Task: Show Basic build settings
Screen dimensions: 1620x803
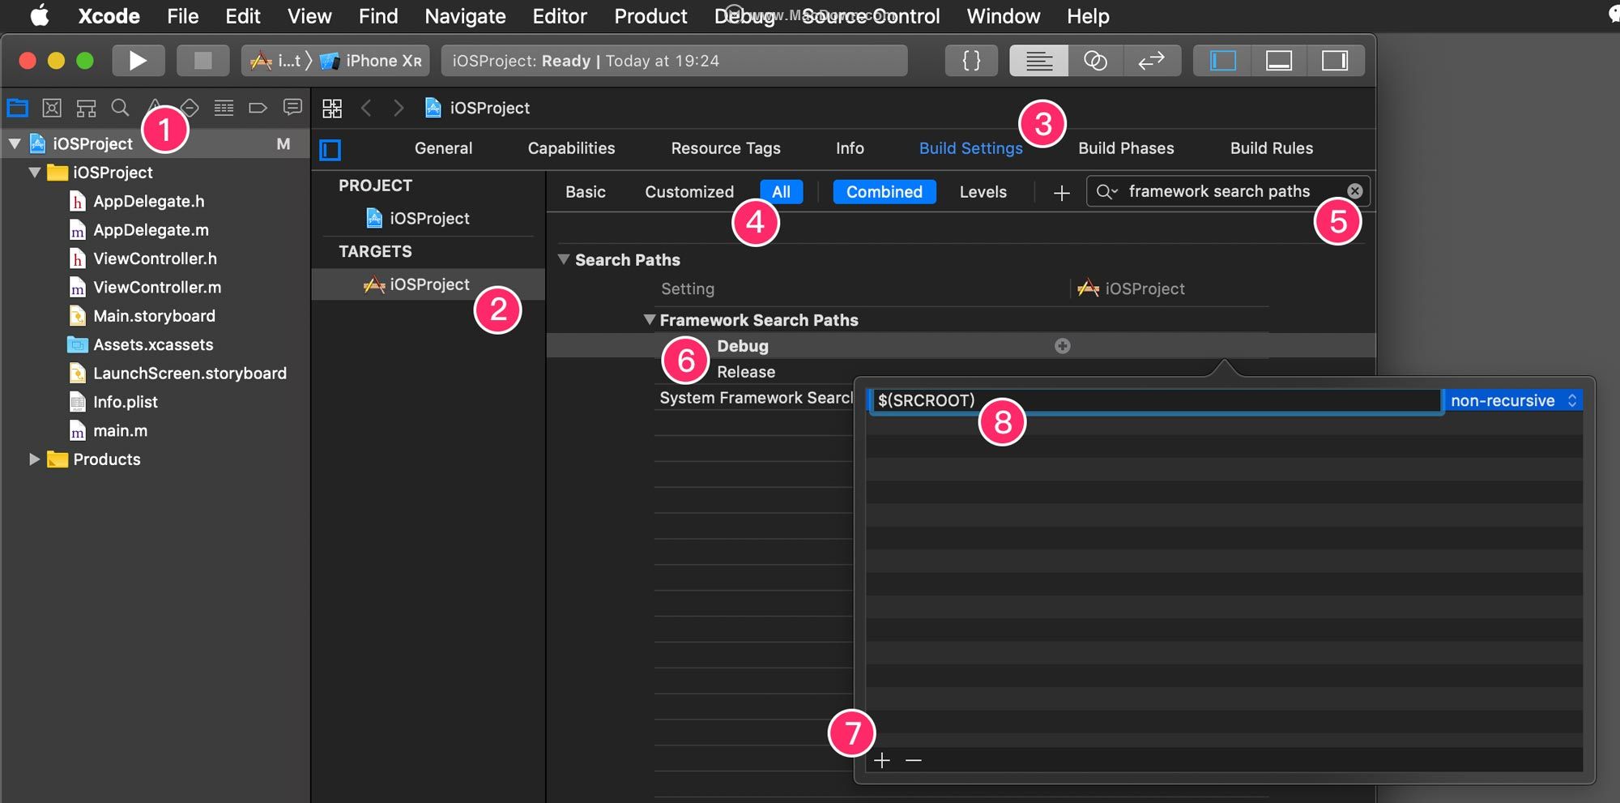Action: tap(586, 192)
